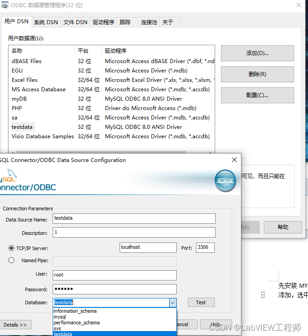Click the horizontal scrollbar of data source list
This screenshot has height=336, width=308.
point(101,152)
